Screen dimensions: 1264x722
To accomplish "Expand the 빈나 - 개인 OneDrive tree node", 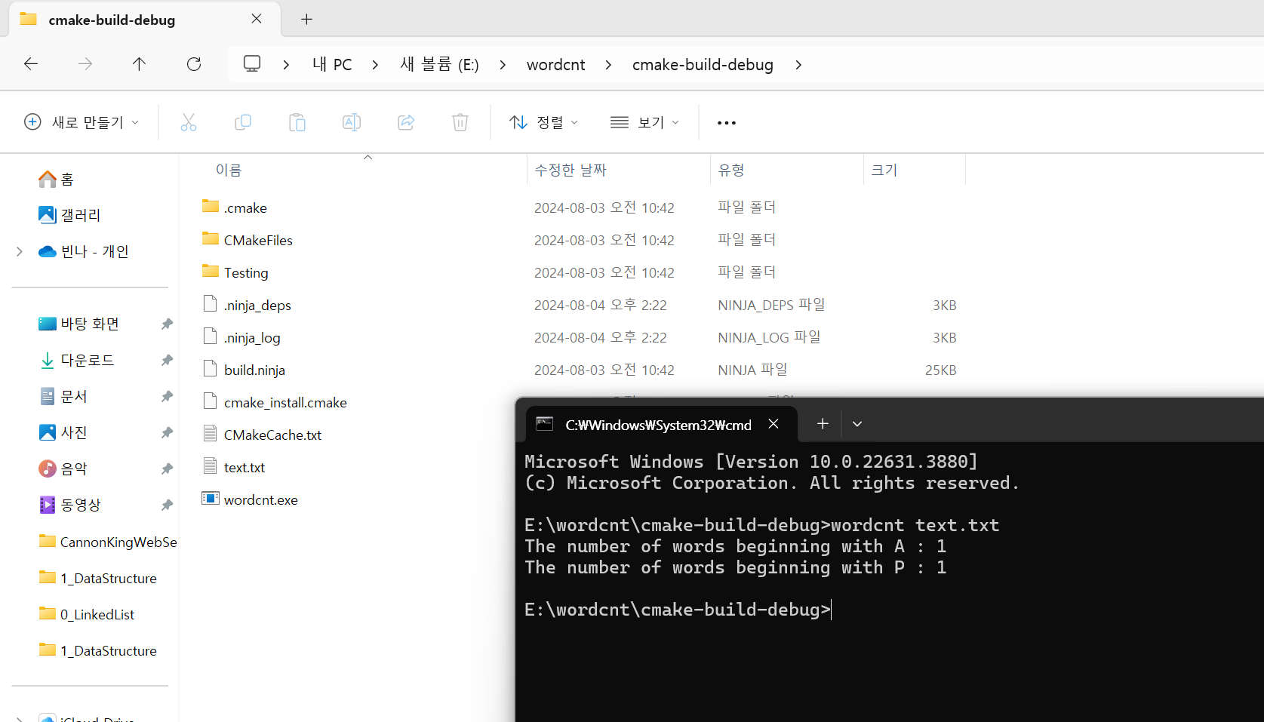I will 20,251.
